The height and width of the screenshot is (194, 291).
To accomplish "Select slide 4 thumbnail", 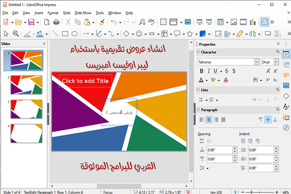I will coord(26,133).
